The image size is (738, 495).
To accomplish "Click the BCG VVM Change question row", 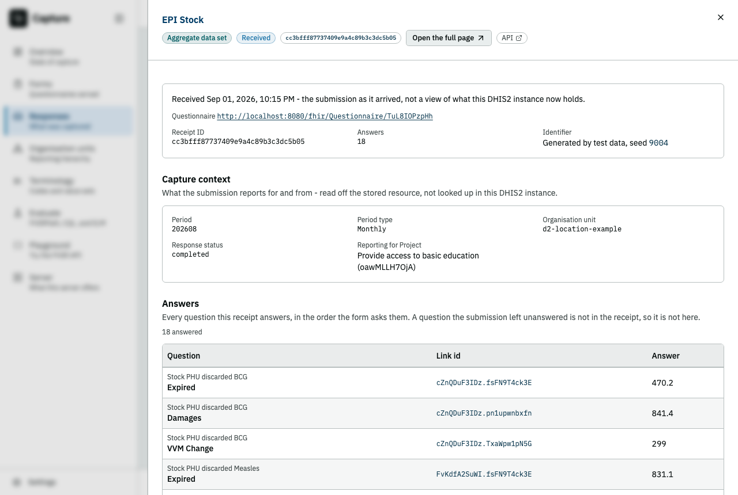I will click(x=443, y=444).
